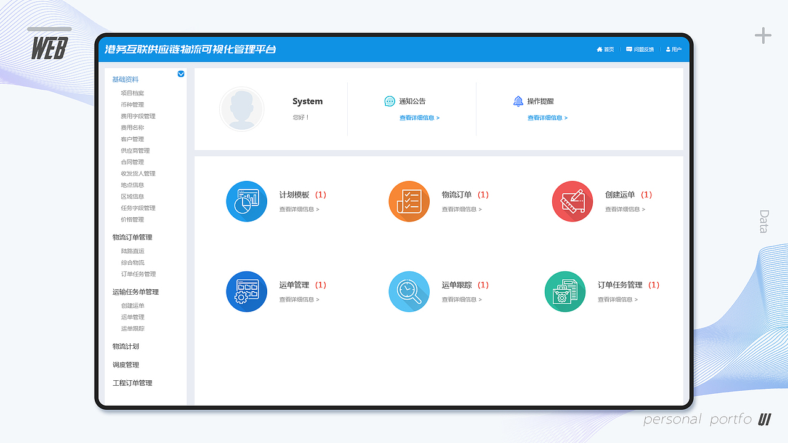The height and width of the screenshot is (443, 788).
Task: Open 地点信息 in sidebar
Action: point(132,185)
